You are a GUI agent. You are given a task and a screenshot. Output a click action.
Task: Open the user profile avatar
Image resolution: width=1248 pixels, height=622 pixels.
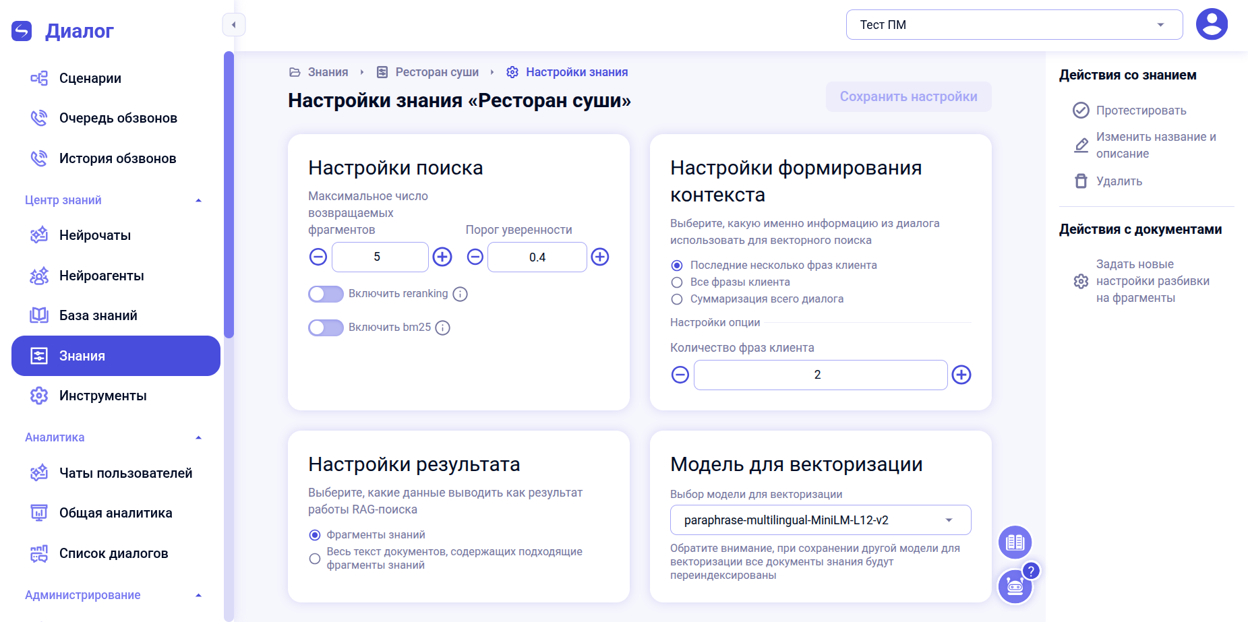click(x=1212, y=24)
